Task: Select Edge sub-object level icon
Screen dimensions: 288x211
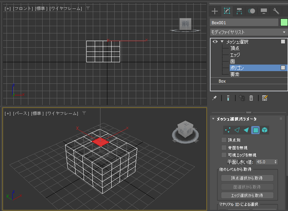Action: tap(237, 130)
